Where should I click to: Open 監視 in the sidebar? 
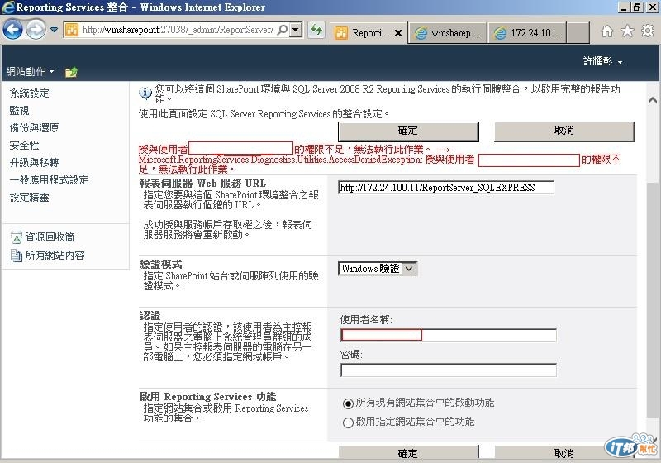[19, 111]
